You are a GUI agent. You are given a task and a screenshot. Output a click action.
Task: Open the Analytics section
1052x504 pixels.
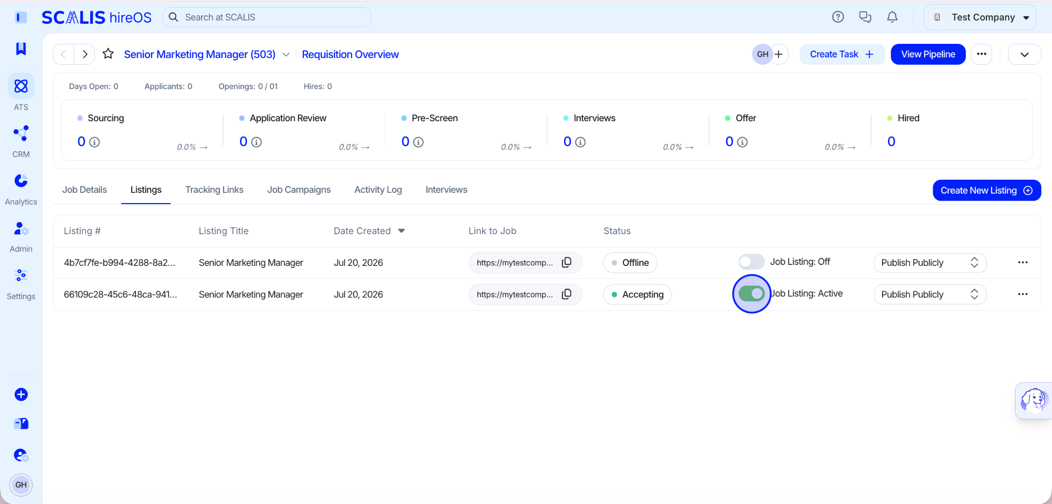pos(21,189)
